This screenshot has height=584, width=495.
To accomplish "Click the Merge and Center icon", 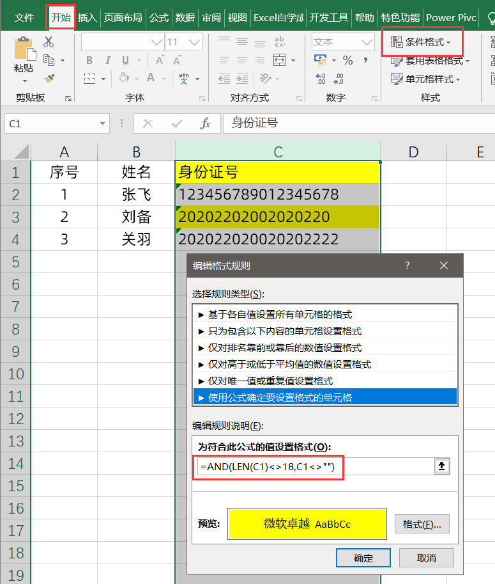I will coord(280,61).
